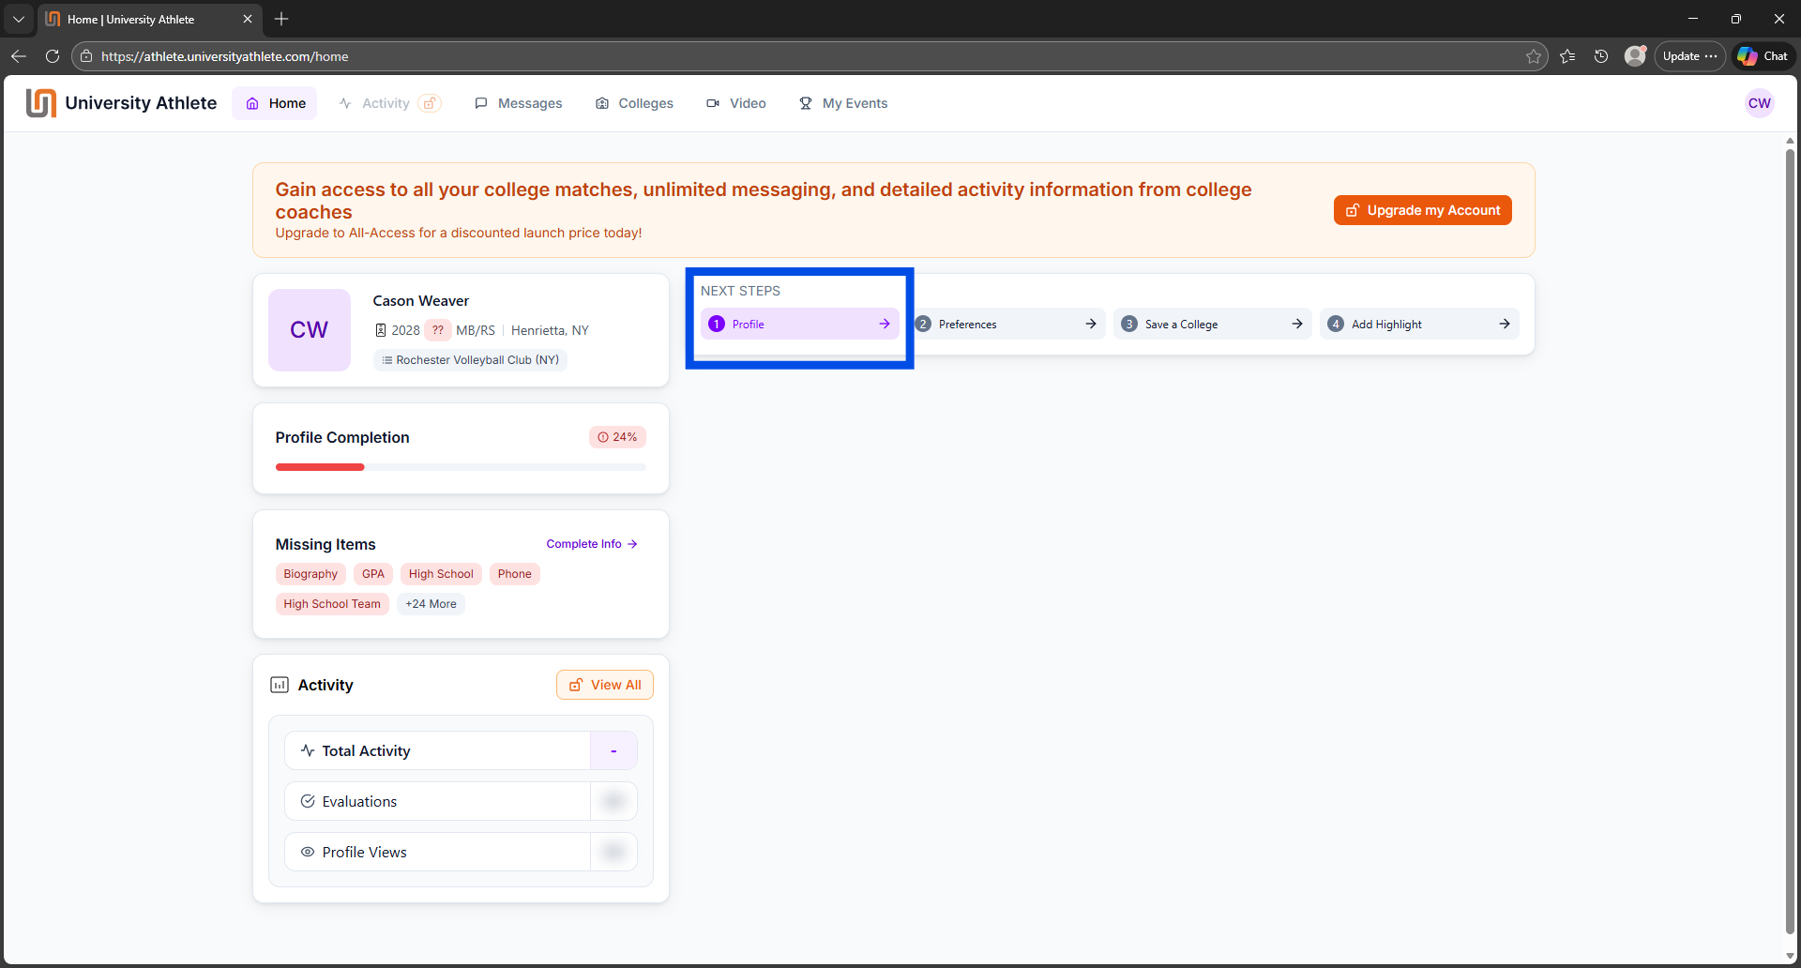Open the favorites list icon
This screenshot has width=1801, height=968.
pyautogui.click(x=1567, y=56)
